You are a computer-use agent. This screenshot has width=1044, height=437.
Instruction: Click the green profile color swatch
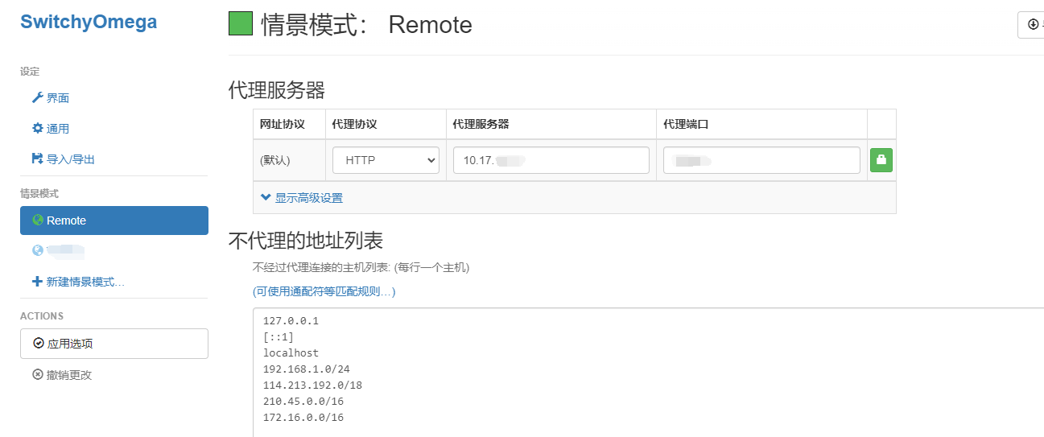click(x=241, y=24)
